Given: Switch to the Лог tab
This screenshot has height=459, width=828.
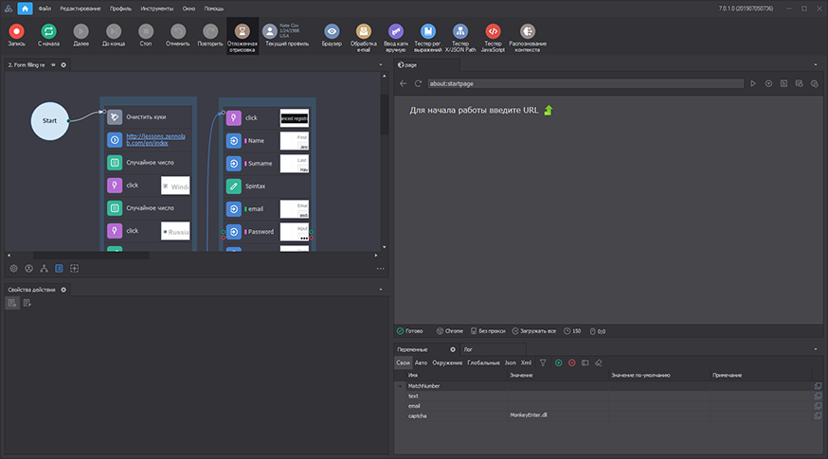Looking at the screenshot, I should coord(468,349).
